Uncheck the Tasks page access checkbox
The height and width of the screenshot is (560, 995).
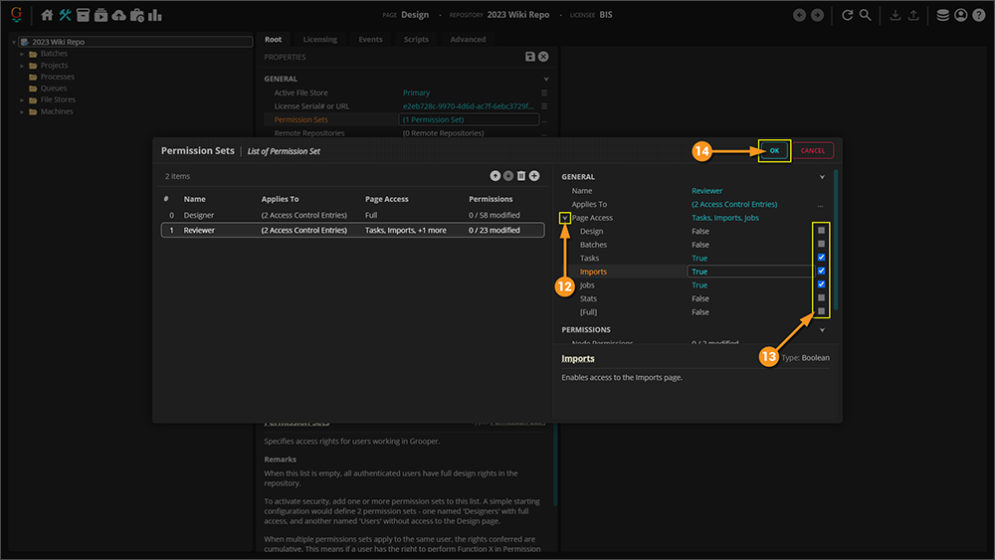point(821,258)
